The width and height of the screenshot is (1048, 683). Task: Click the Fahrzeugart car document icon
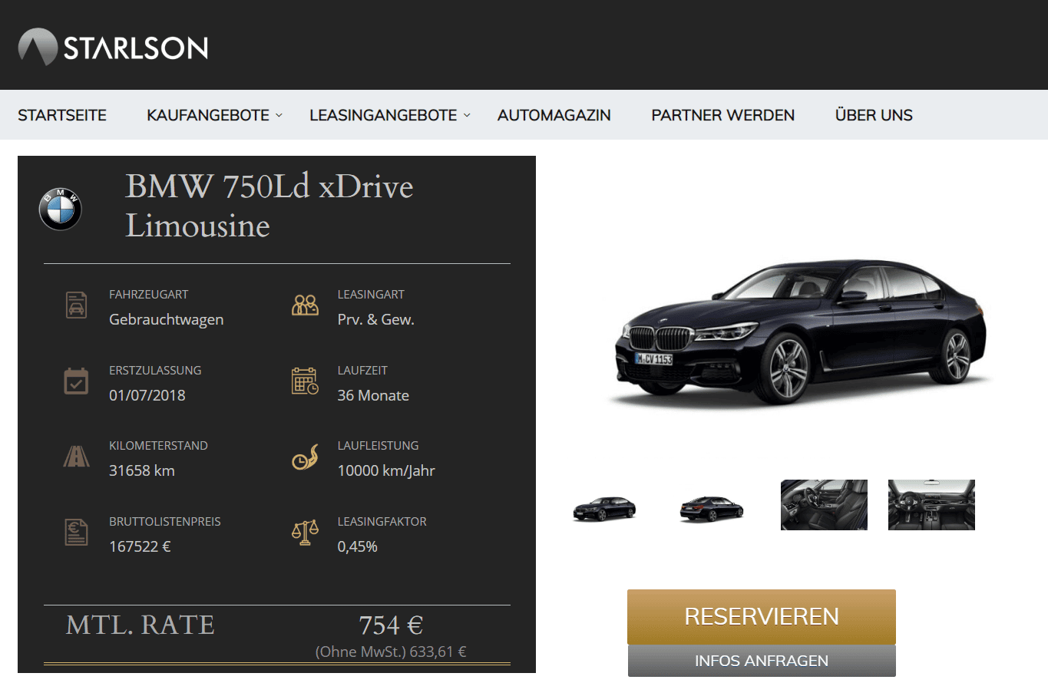coord(75,305)
